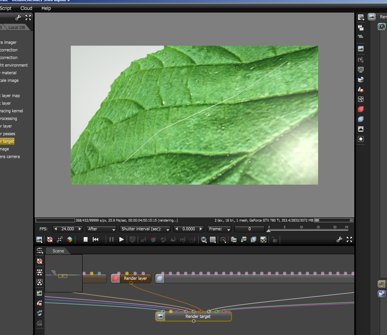Screen dimensions: 387x335
Task: Stop the render with the stop button
Action: click(x=86, y=239)
